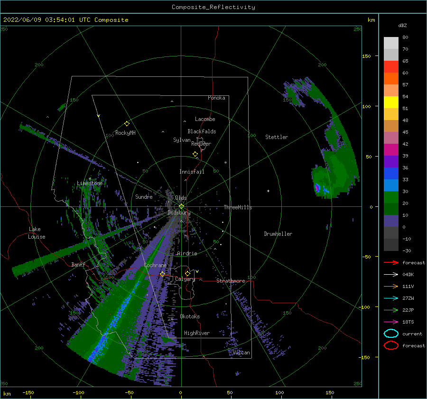The width and height of the screenshot is (427, 399).
Task: Click the Airdrie label
Action: click(x=187, y=253)
